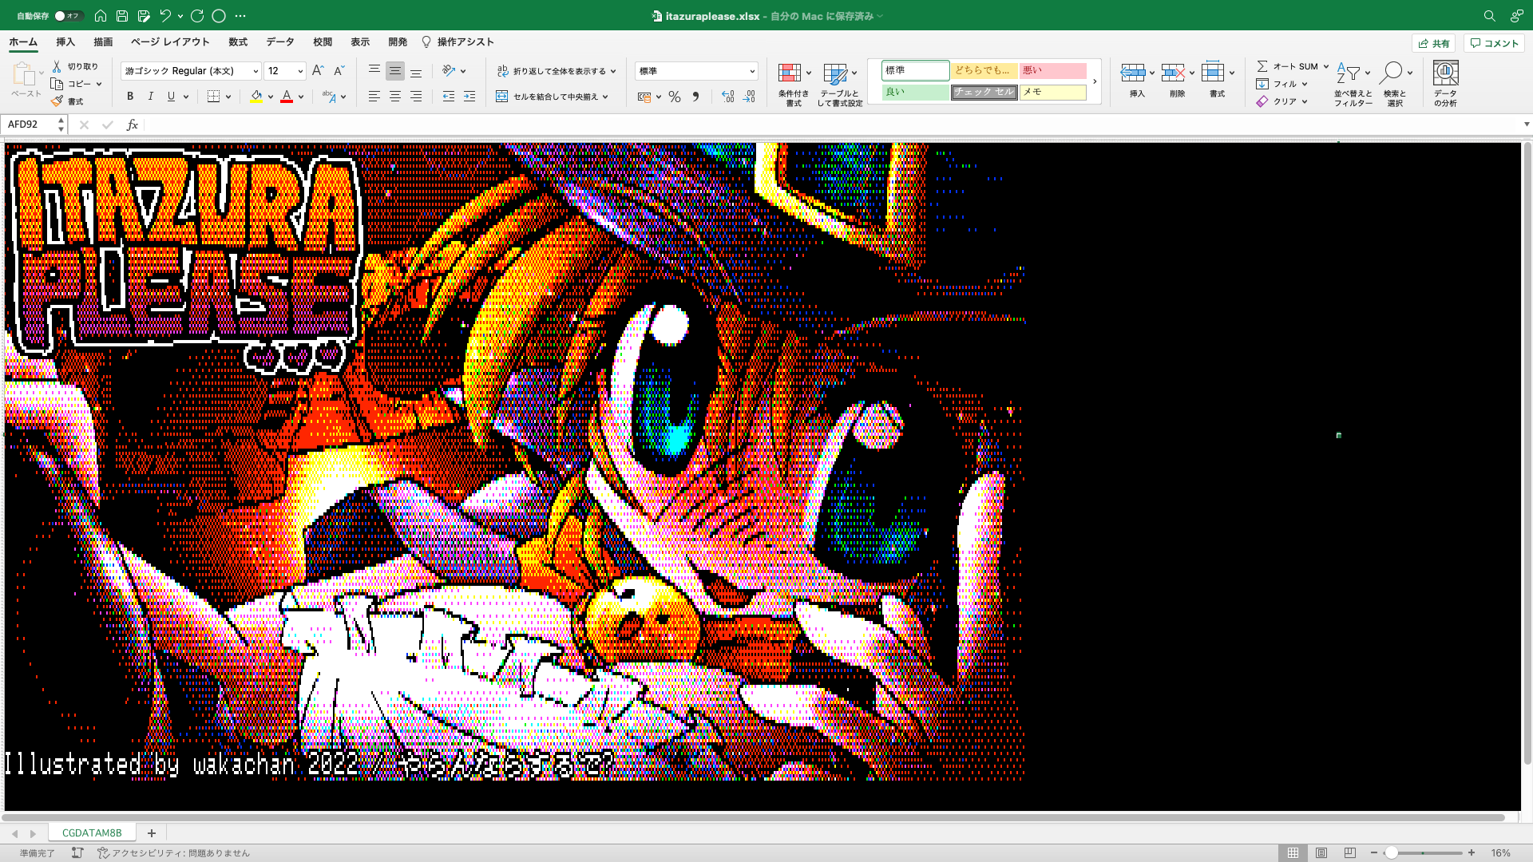
Task: Expand the fill color dropdown arrow
Action: click(x=271, y=97)
